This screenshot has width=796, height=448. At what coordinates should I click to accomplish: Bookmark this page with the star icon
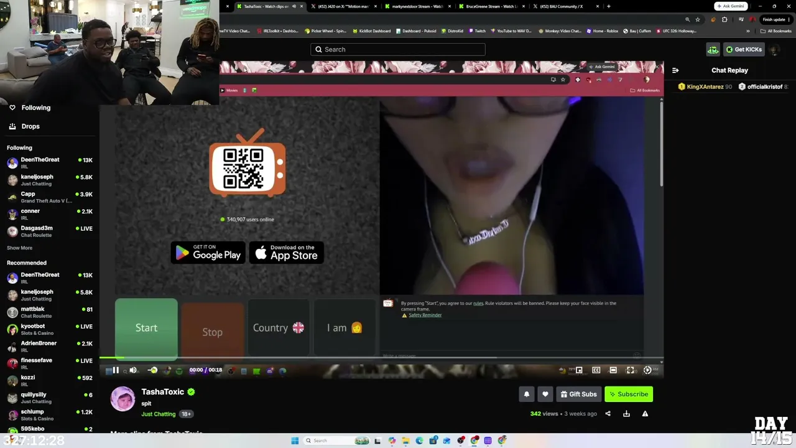point(697,19)
